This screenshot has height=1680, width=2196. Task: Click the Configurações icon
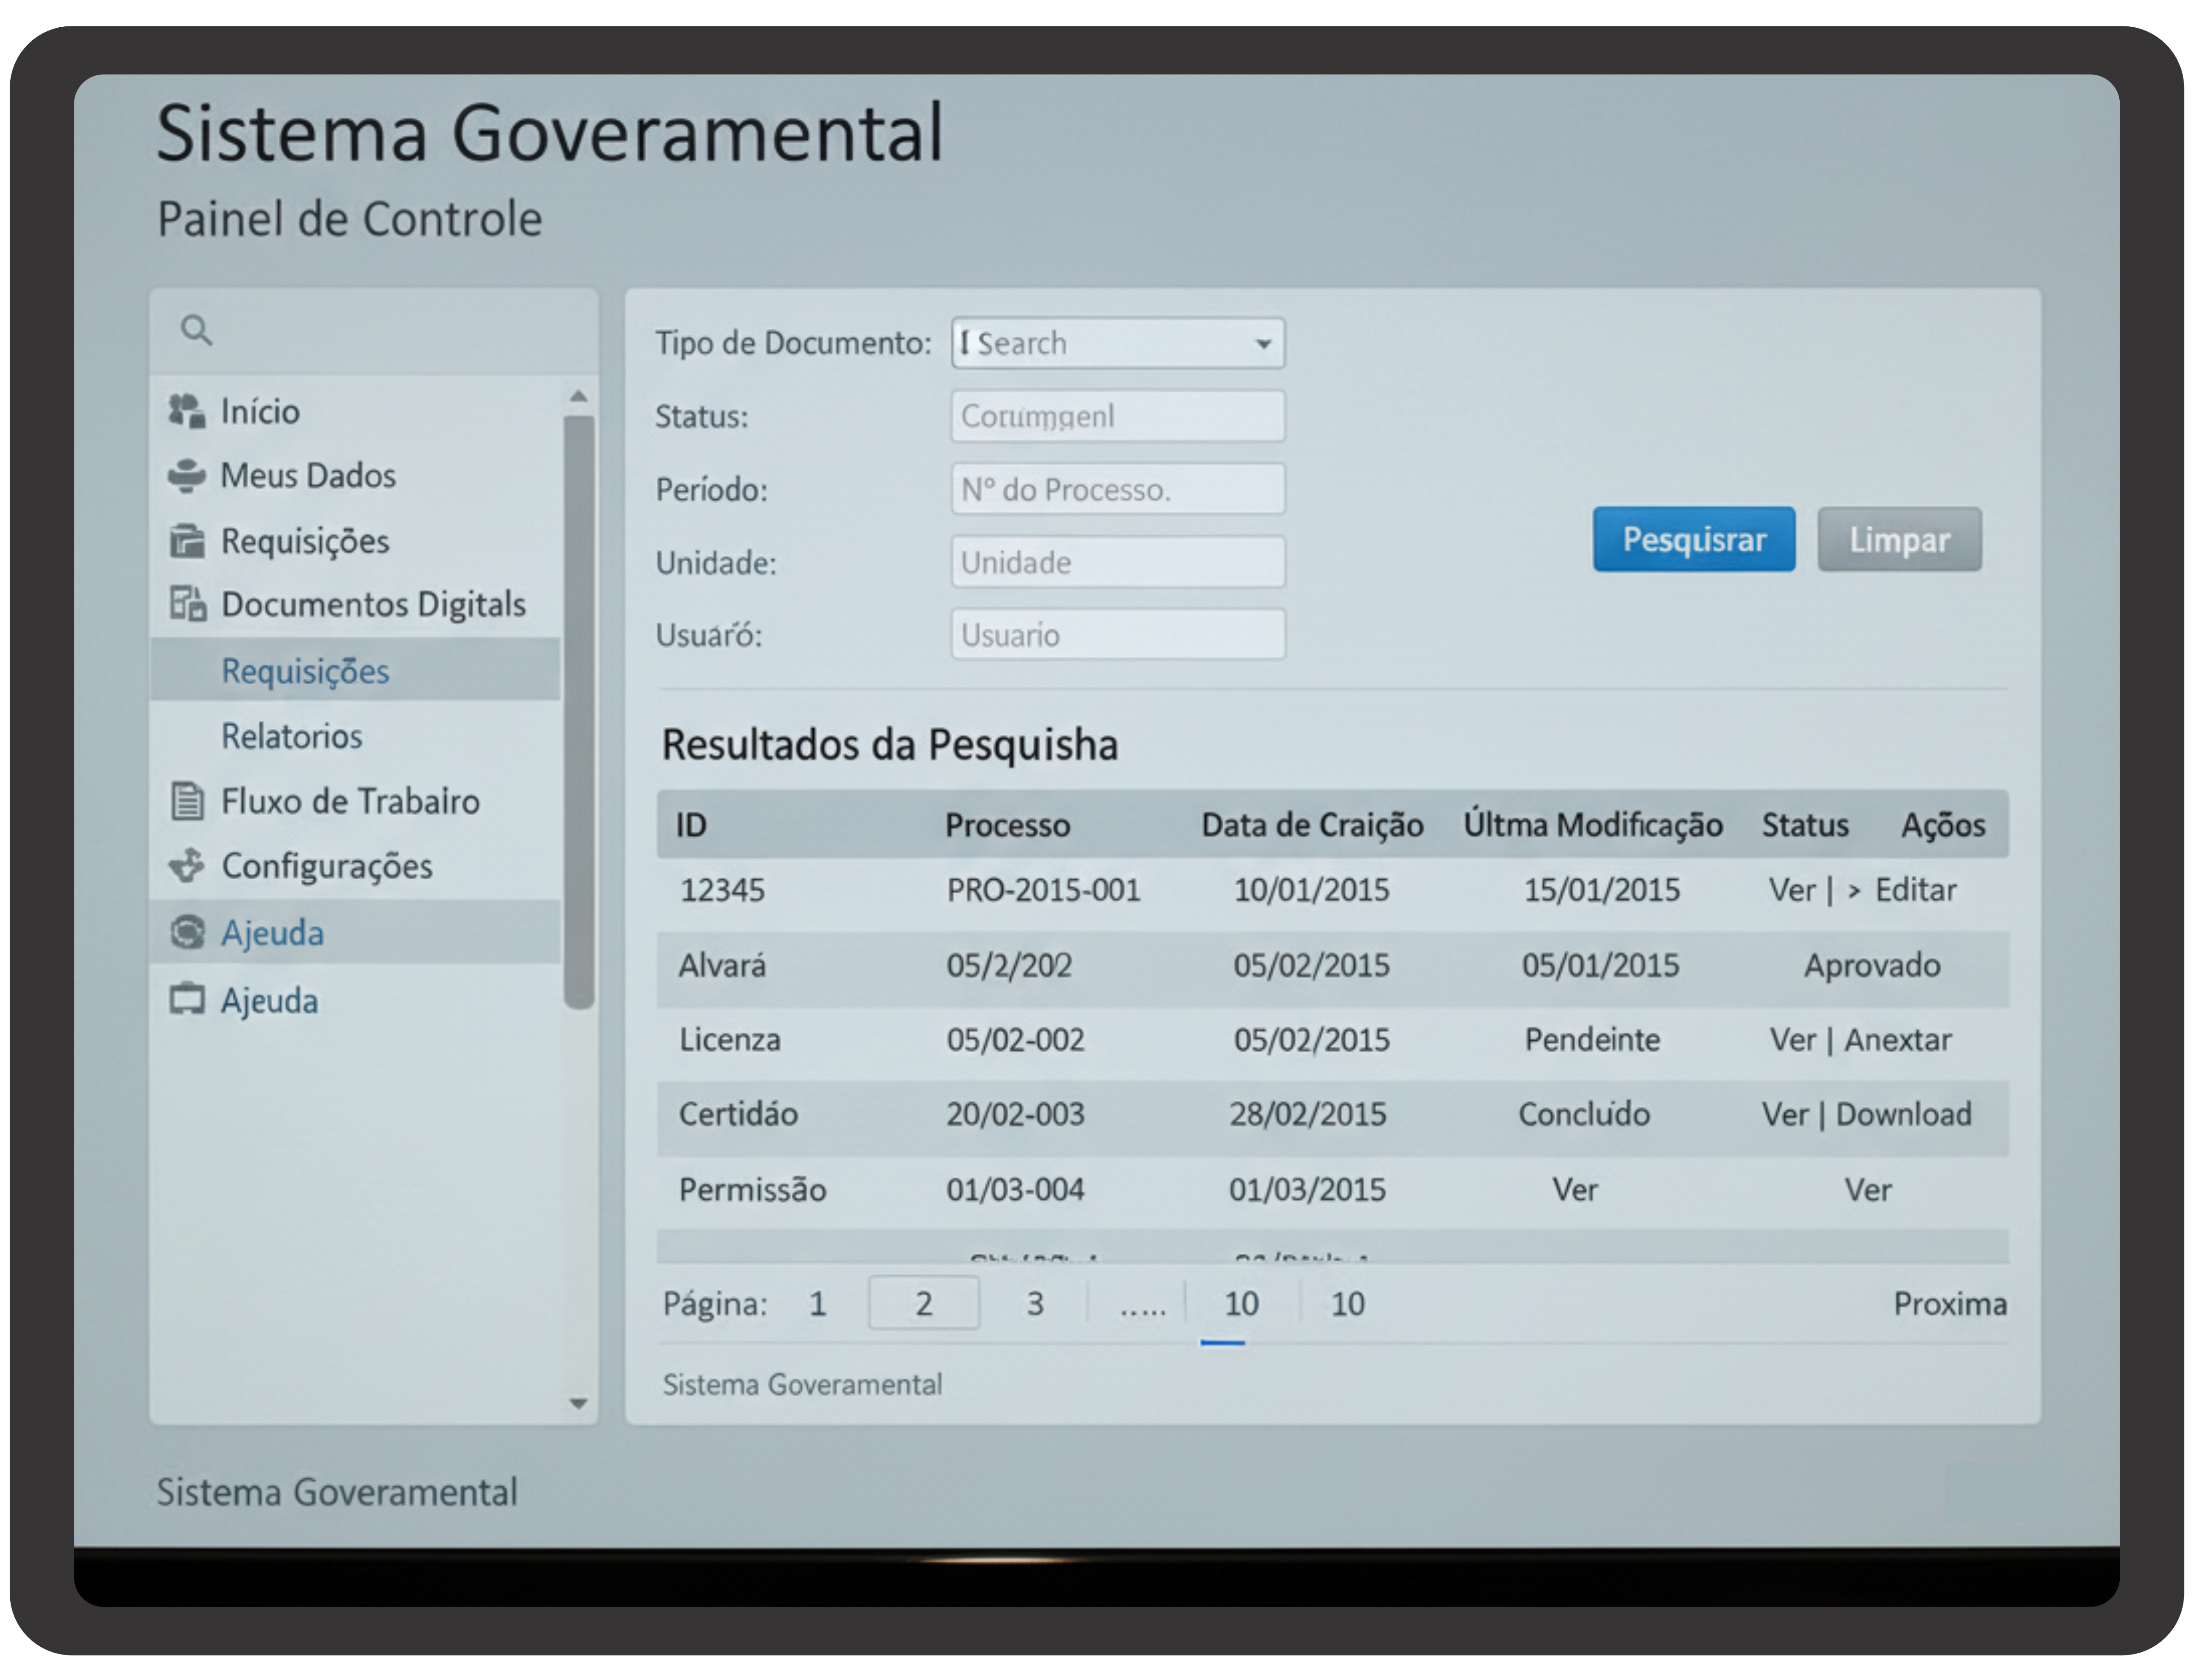(187, 866)
